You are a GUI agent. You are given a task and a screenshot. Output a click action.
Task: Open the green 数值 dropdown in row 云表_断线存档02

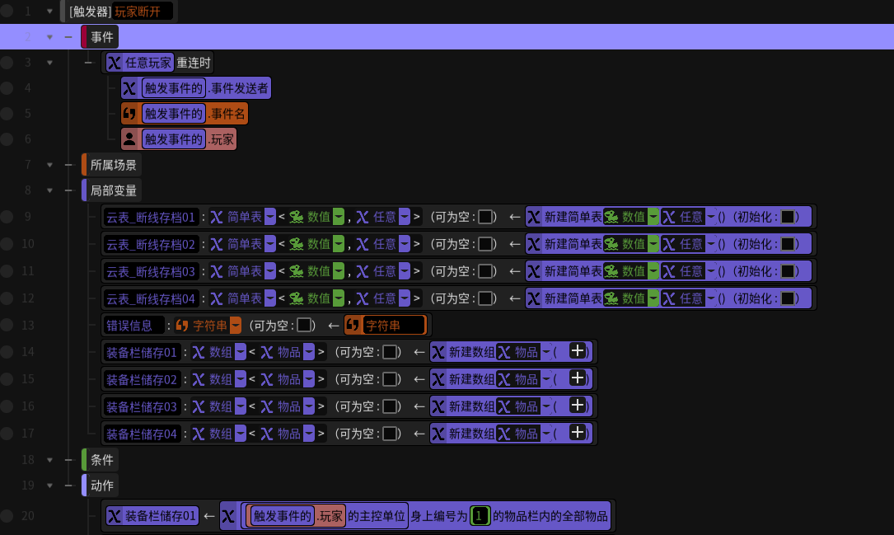339,244
